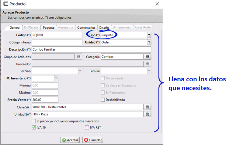
Task: Check Se Lleva en Inventario checkbox
Action: pyautogui.click(x=102, y=85)
